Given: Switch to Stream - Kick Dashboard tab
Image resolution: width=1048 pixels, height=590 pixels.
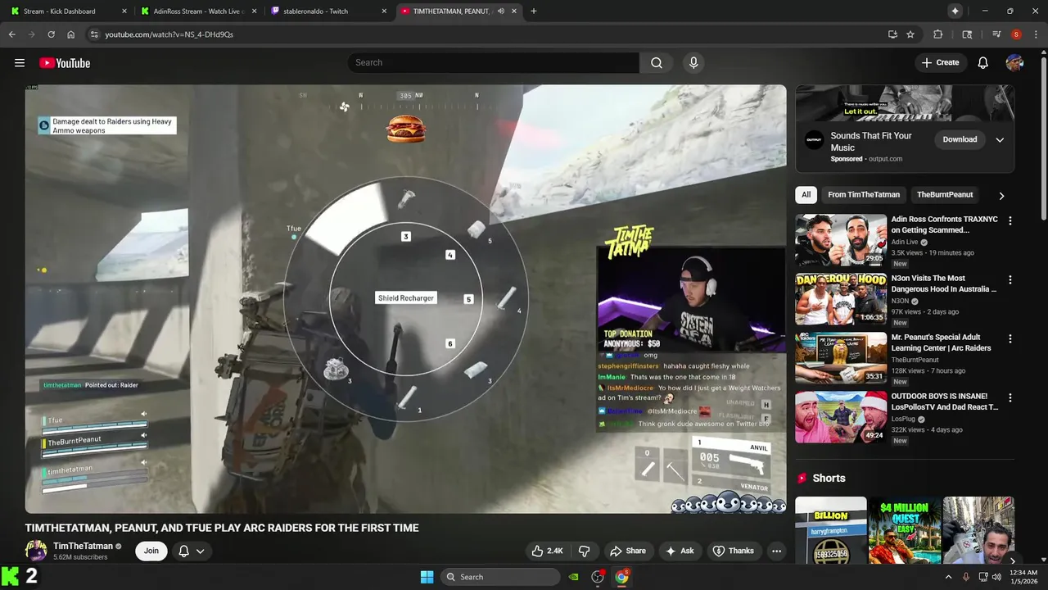Looking at the screenshot, I should [x=68, y=11].
